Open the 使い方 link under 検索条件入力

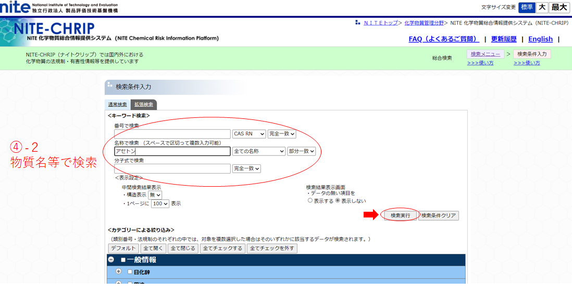(527, 63)
